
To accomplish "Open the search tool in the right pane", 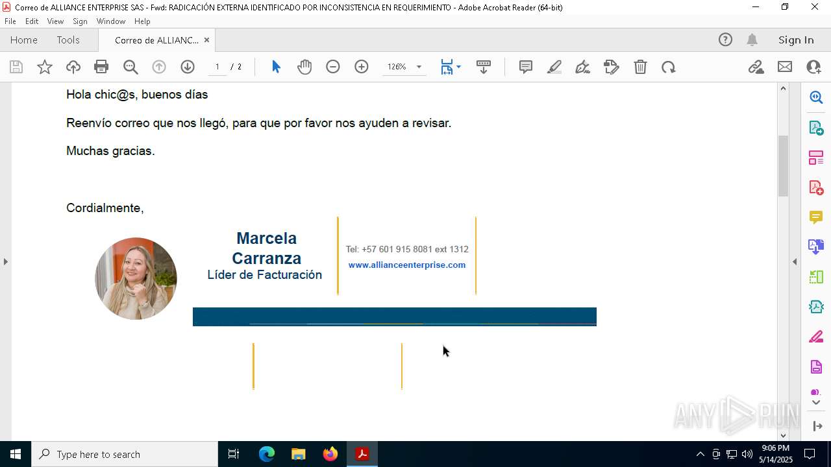I will pos(816,97).
